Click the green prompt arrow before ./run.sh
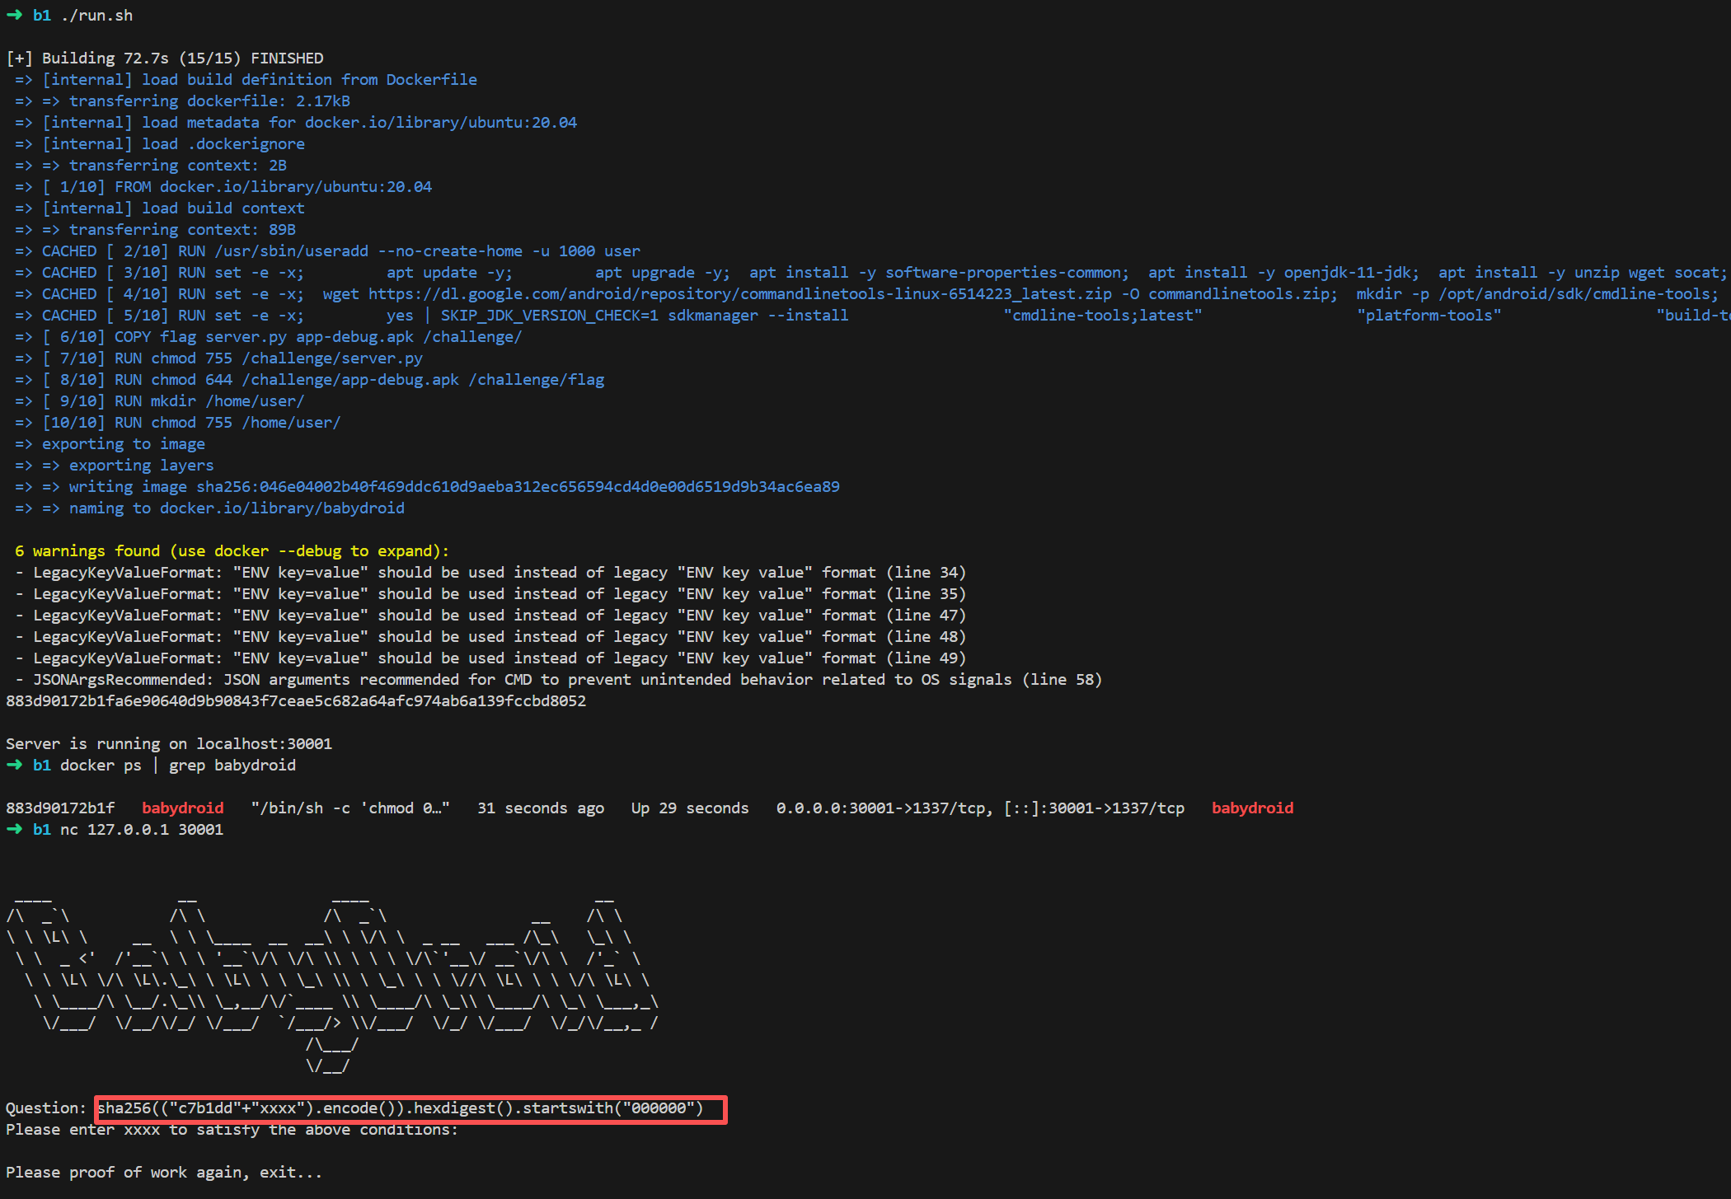The image size is (1731, 1199). [x=14, y=15]
